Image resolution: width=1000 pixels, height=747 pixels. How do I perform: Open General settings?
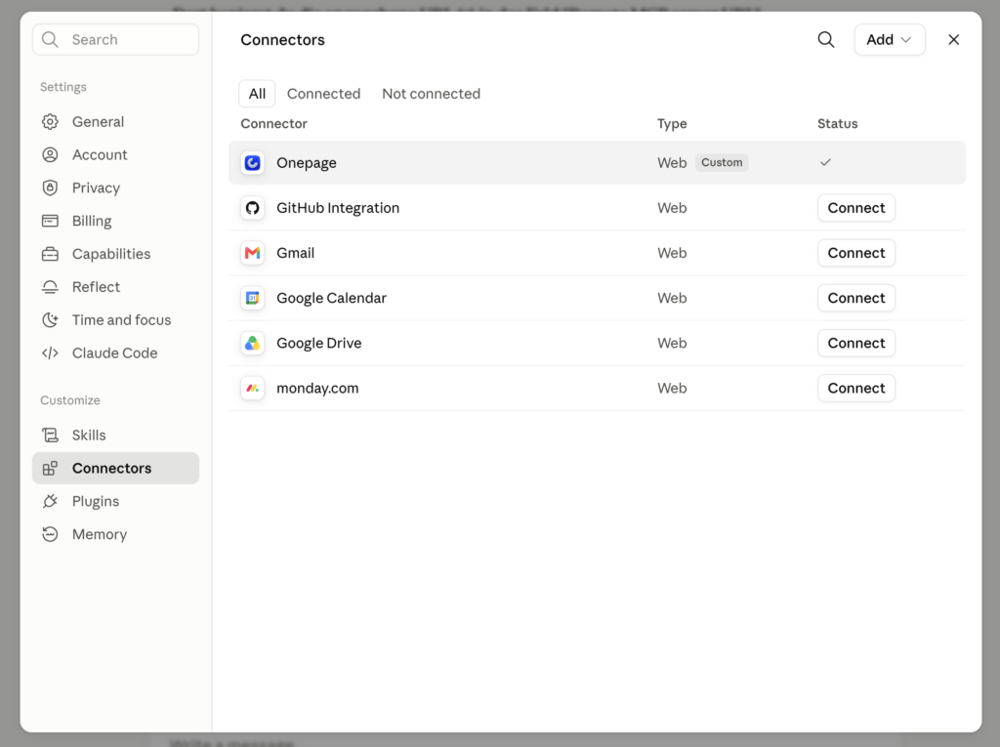115,122
